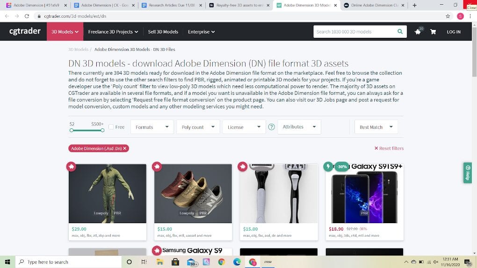Click the cgtrader logo
The image size is (477, 268).
[x=25, y=31]
